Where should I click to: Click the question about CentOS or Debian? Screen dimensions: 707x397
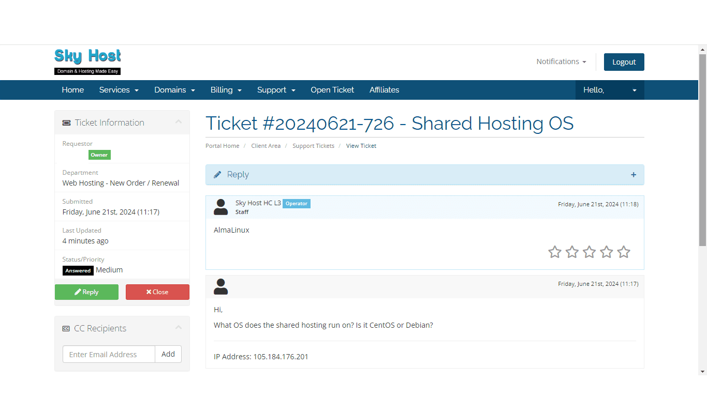coord(323,325)
